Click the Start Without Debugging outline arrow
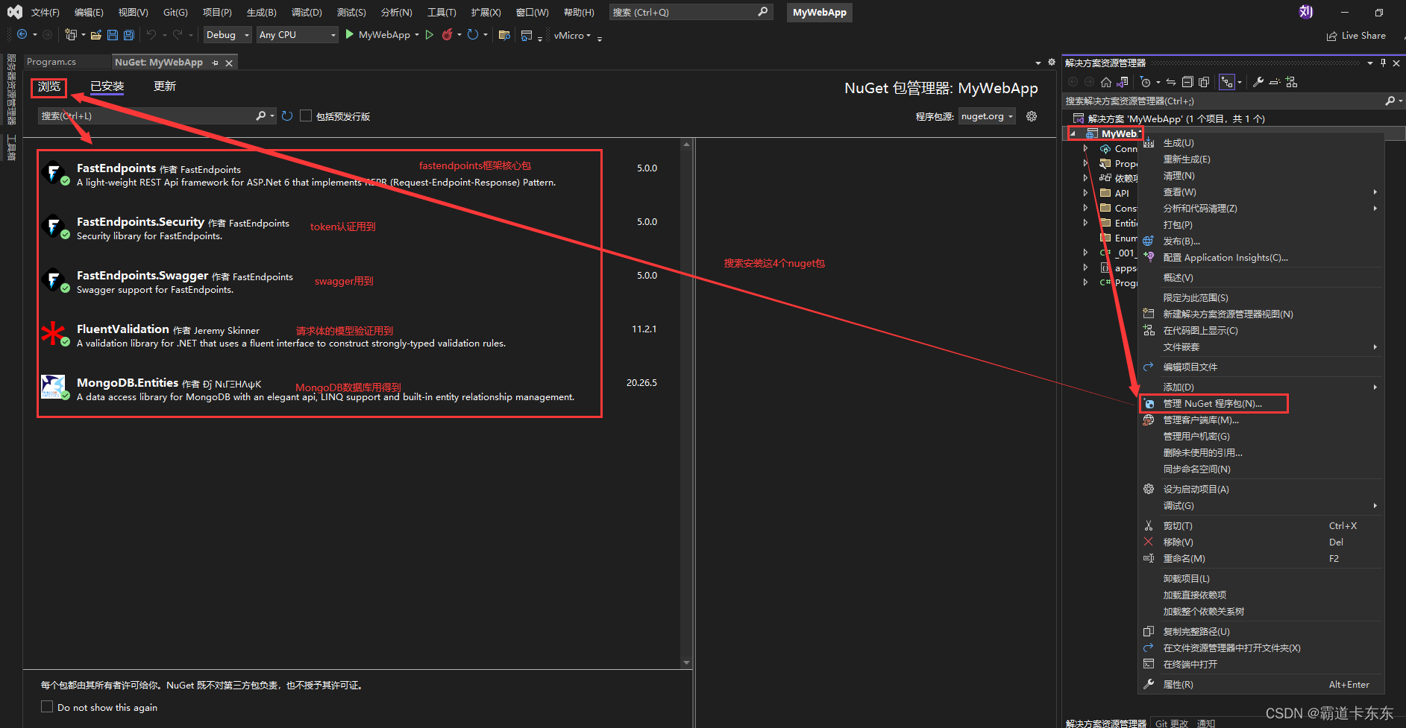This screenshot has height=728, width=1406. 429,35
